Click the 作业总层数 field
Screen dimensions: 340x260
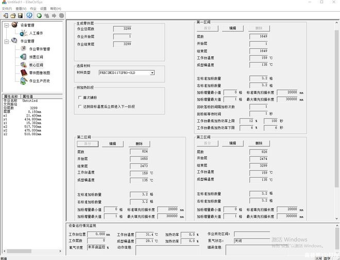(127, 29)
